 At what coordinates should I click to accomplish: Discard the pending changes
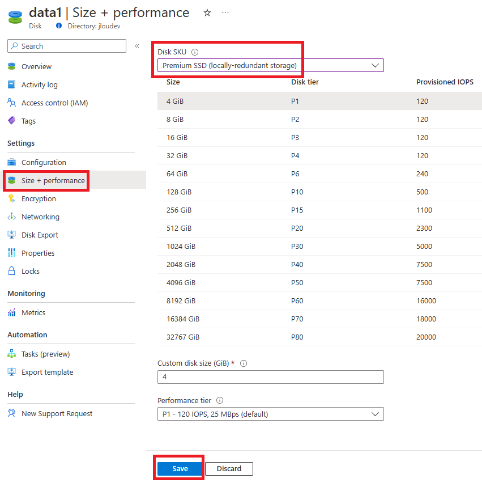[229, 468]
